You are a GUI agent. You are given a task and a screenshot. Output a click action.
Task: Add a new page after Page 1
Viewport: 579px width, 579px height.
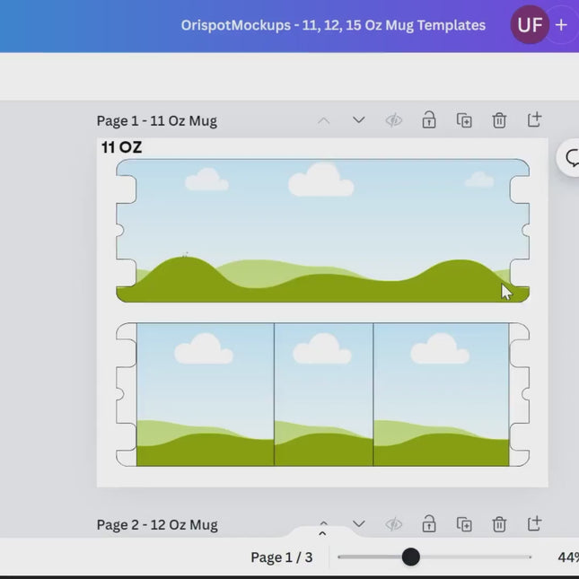click(534, 120)
